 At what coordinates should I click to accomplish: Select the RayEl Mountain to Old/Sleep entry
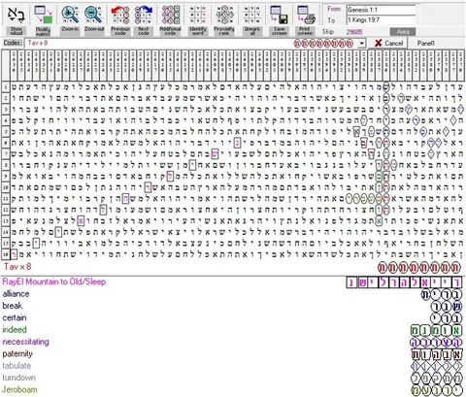54,281
